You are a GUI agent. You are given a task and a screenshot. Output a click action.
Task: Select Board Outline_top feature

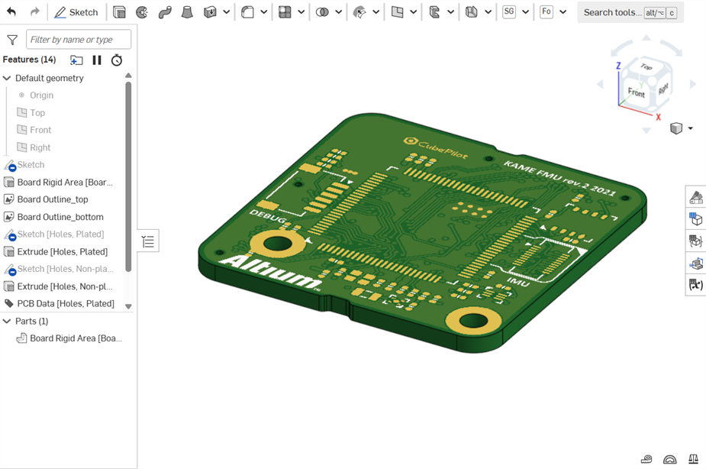(x=53, y=199)
